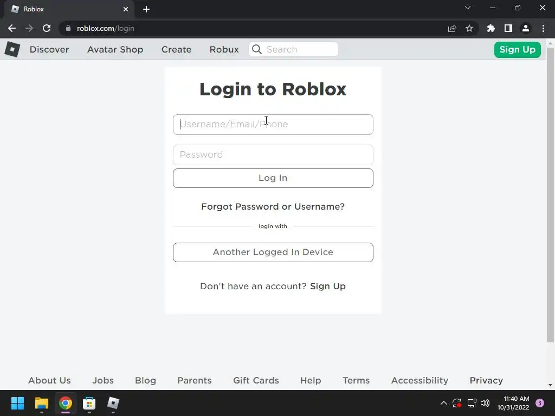This screenshot has height=416, width=555.
Task: Toggle the Chrome side panel icon
Action: pyautogui.click(x=508, y=28)
